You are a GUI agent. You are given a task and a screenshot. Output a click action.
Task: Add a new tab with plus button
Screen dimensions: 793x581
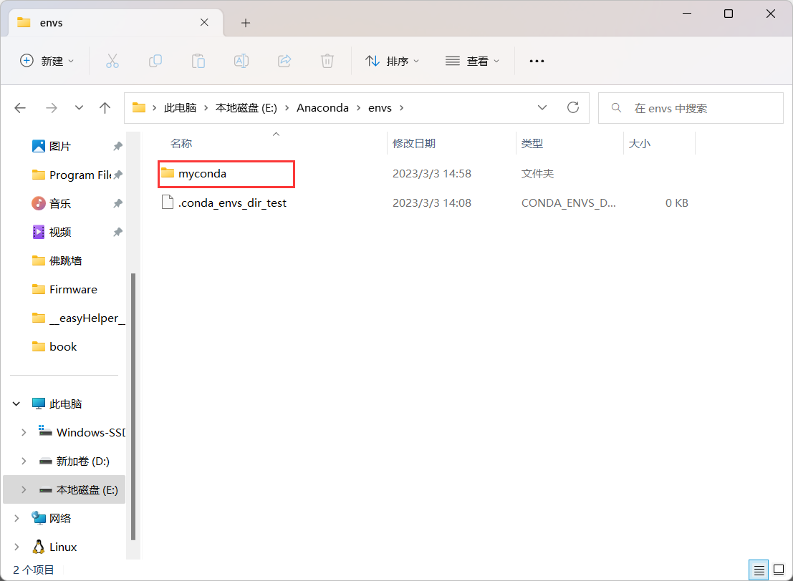coord(245,23)
